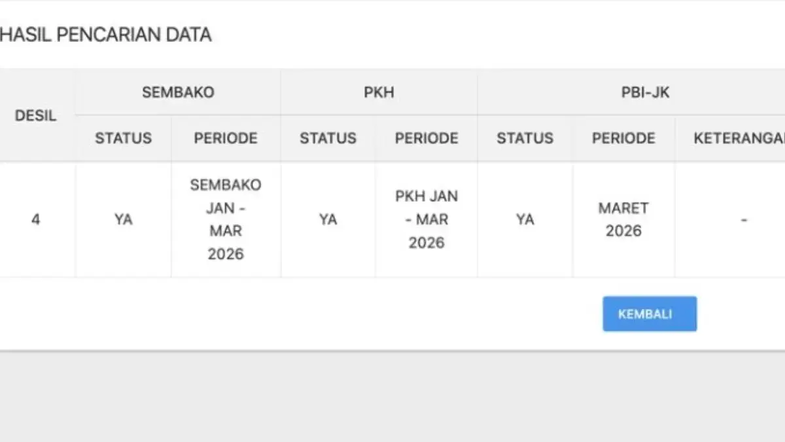The height and width of the screenshot is (442, 785).
Task: Click the PERIODE header under SEMBAKO
Action: tap(225, 138)
